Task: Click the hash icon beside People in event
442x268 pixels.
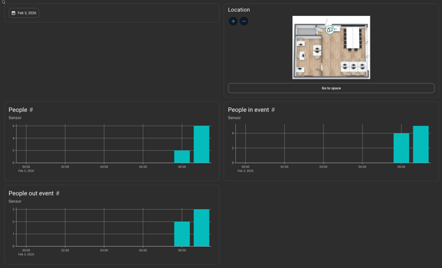Action: pyautogui.click(x=272, y=110)
